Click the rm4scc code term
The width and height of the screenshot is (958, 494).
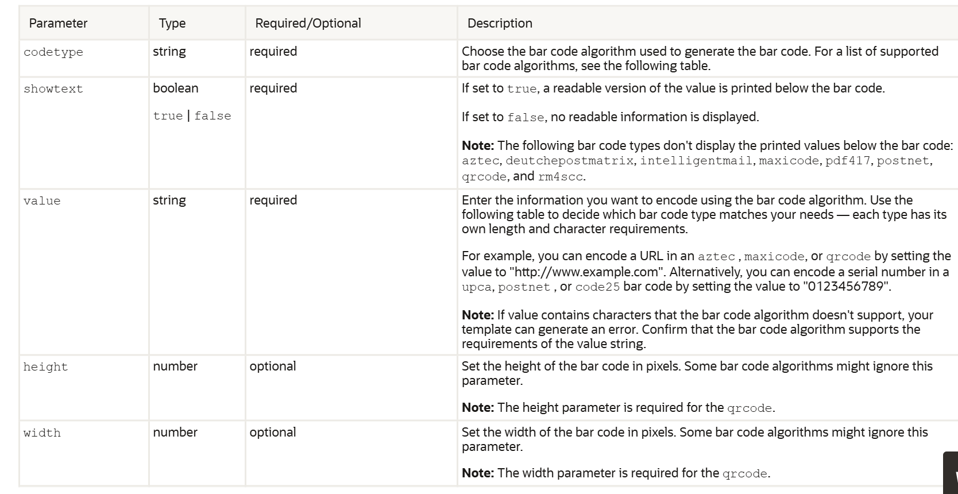click(560, 177)
